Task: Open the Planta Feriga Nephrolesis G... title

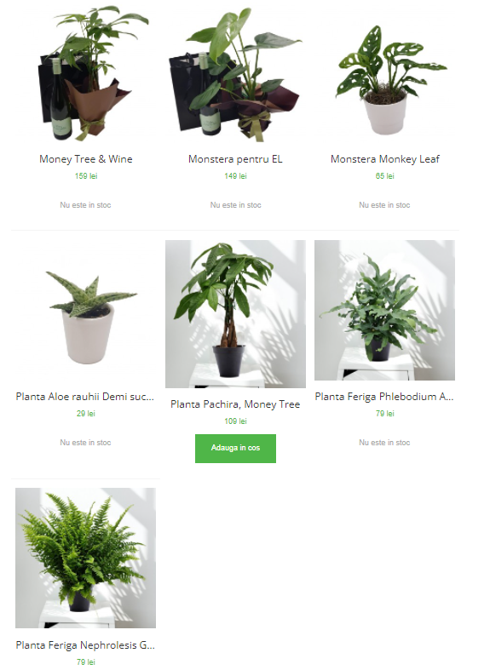Action: (x=85, y=645)
